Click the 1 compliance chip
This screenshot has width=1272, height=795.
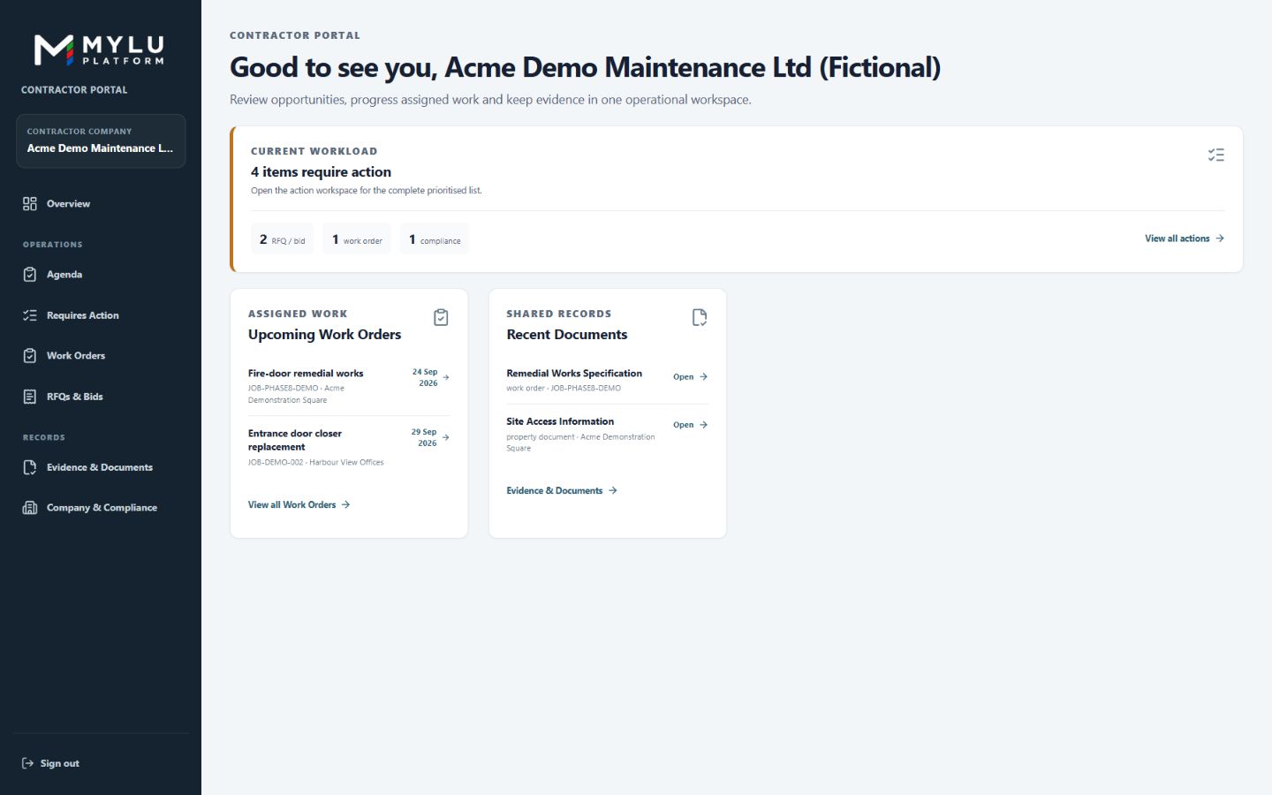[435, 239]
